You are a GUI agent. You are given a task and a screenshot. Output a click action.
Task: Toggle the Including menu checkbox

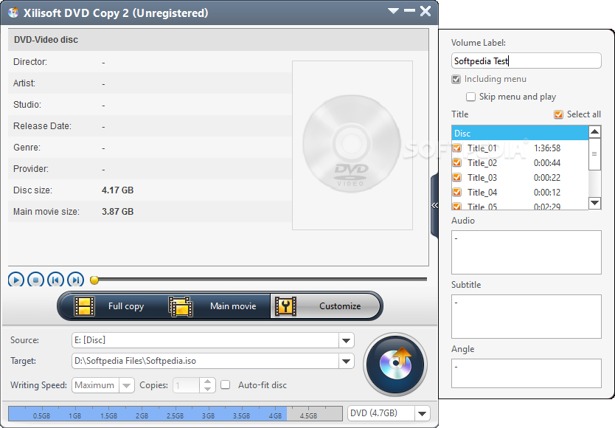pos(456,79)
